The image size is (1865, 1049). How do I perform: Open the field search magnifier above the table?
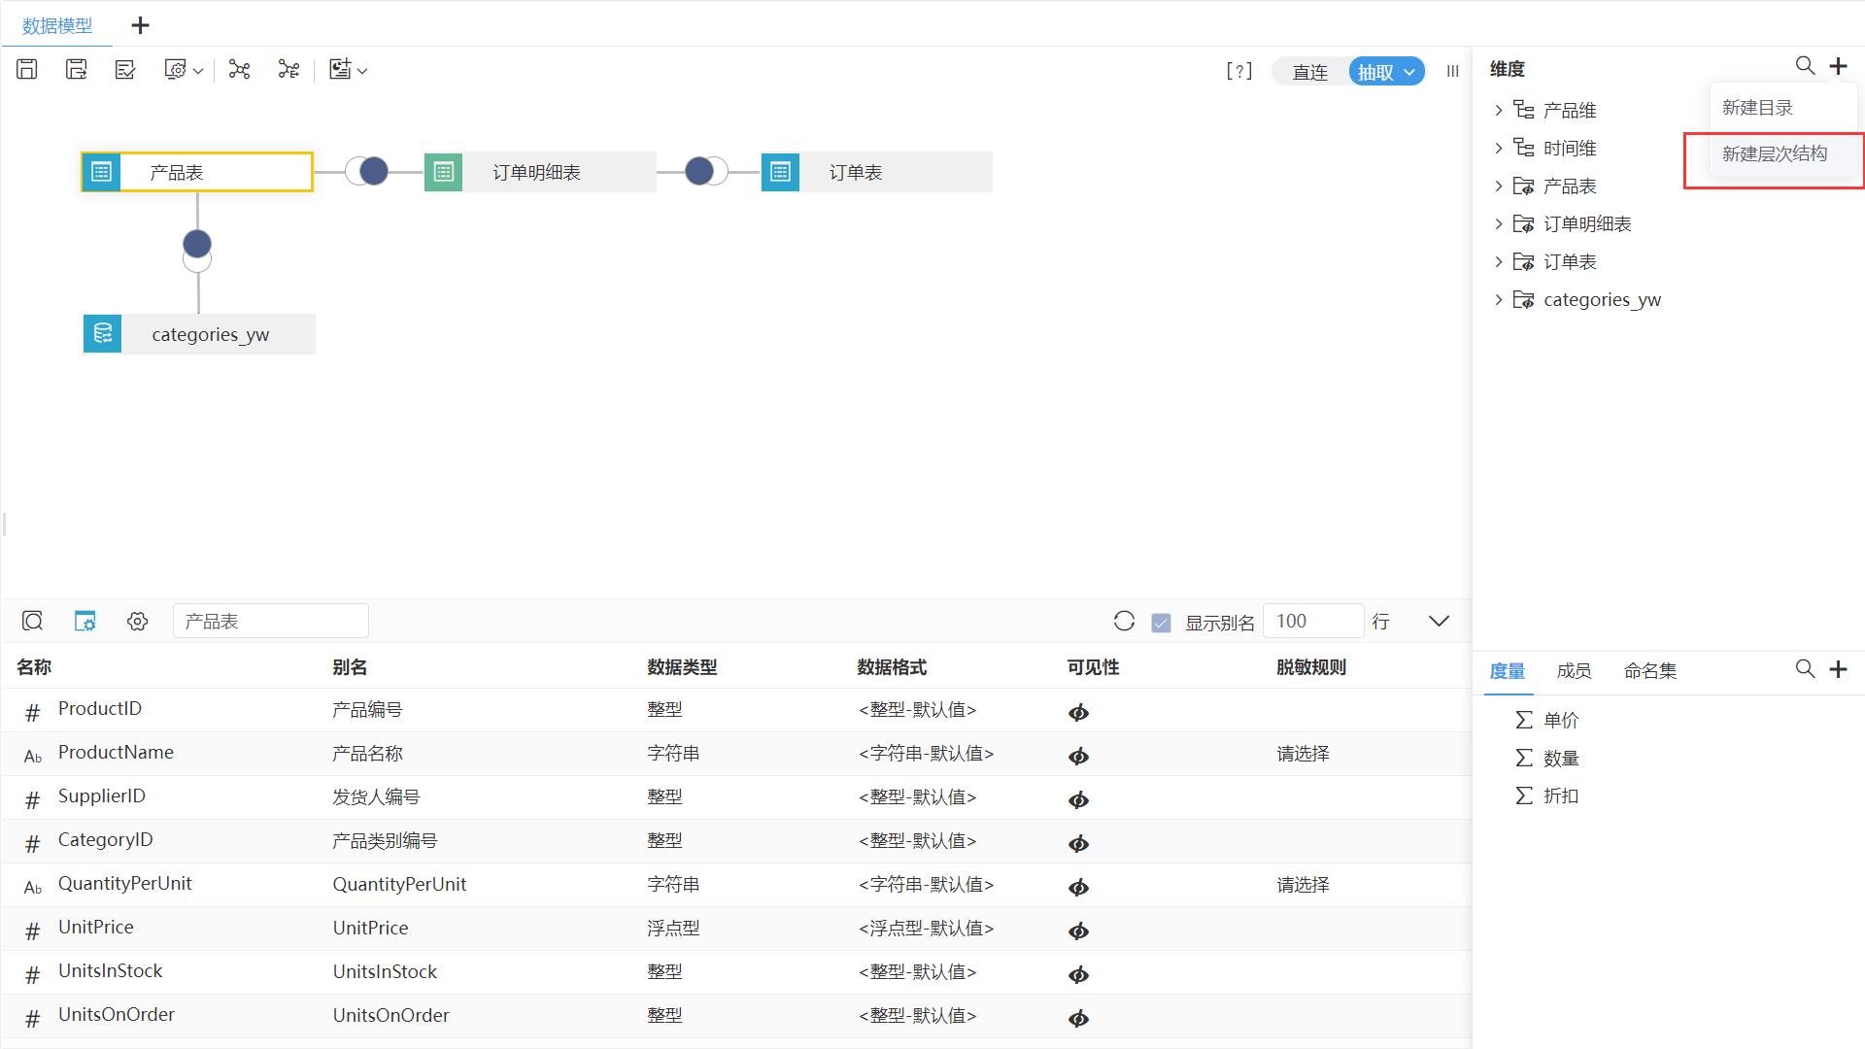(x=32, y=621)
